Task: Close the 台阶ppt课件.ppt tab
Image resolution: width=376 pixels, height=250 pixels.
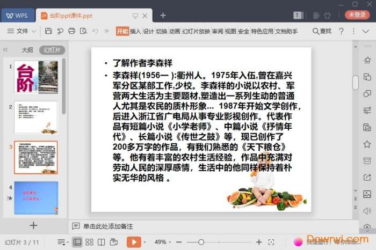Action: 145,16
